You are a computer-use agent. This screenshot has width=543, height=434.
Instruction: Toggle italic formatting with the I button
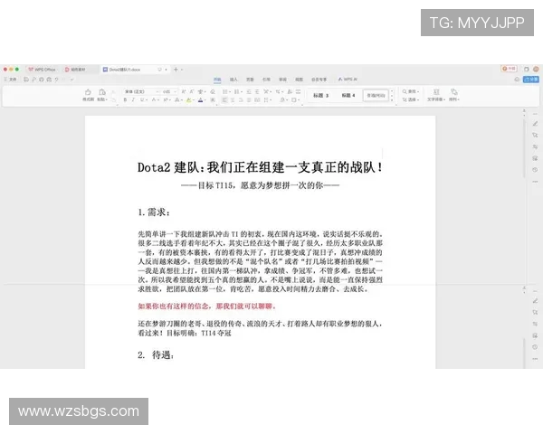[x=134, y=100]
